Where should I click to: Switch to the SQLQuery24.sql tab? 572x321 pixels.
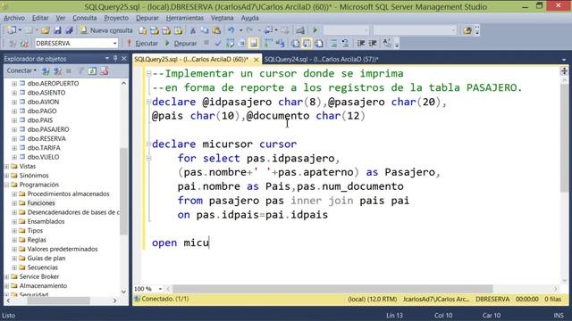pyautogui.click(x=321, y=59)
